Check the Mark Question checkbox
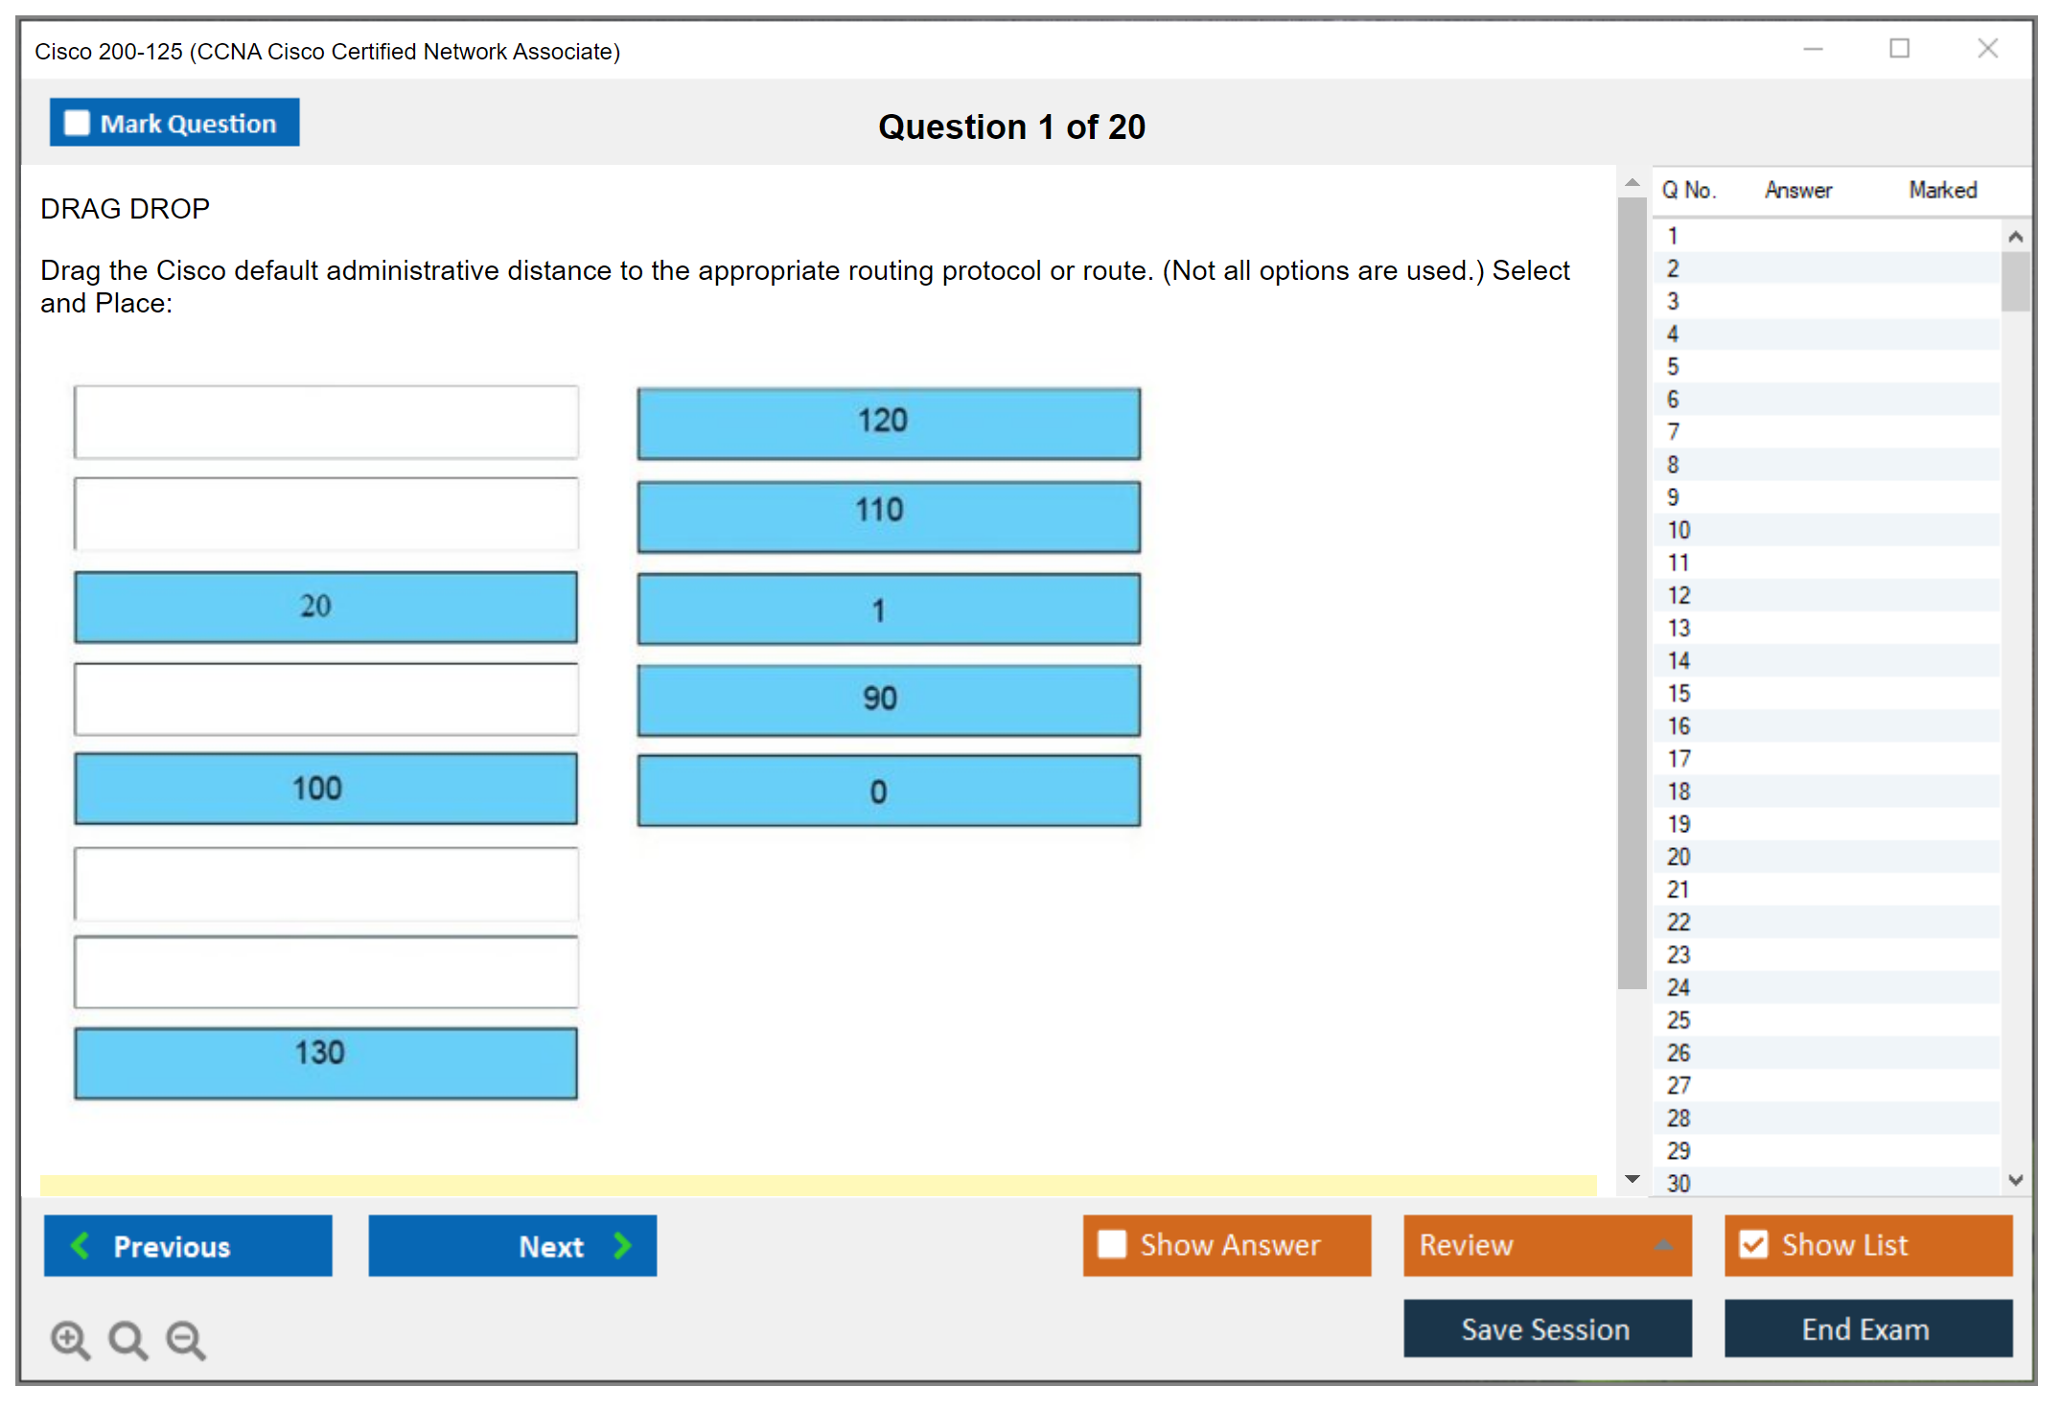 (77, 124)
